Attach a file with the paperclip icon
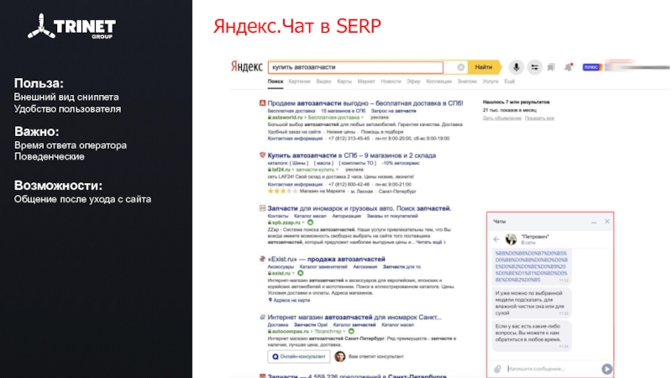This screenshot has width=672, height=378. tap(497, 369)
